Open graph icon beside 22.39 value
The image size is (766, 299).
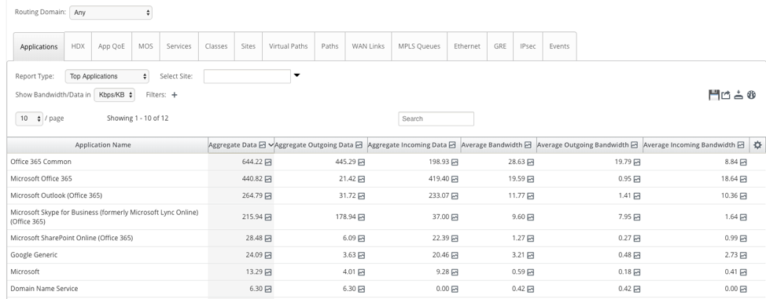point(455,239)
